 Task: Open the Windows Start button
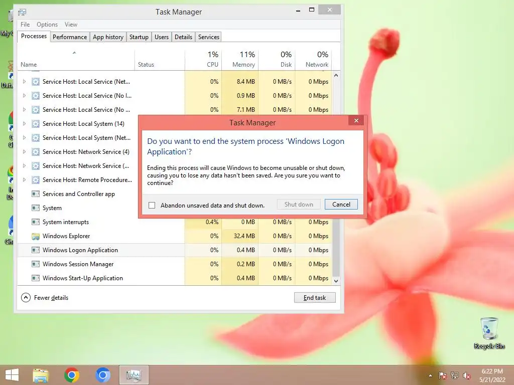click(x=12, y=375)
